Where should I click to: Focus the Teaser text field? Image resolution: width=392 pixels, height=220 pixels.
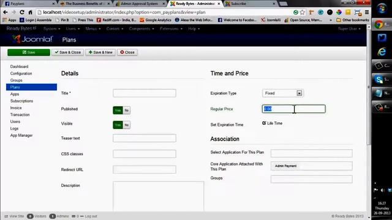click(x=145, y=138)
